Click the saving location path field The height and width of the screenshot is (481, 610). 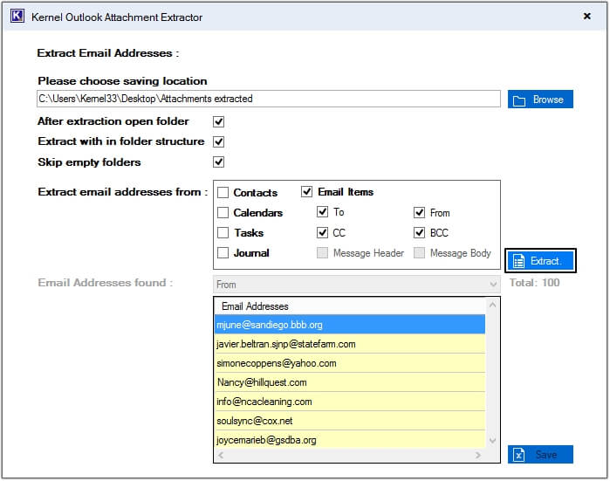(x=269, y=99)
